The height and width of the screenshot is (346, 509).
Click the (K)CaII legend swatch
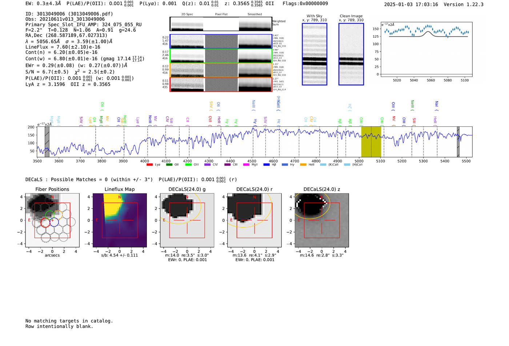point(323,165)
